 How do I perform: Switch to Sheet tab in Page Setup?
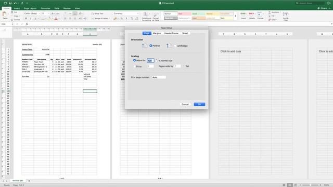(185, 33)
